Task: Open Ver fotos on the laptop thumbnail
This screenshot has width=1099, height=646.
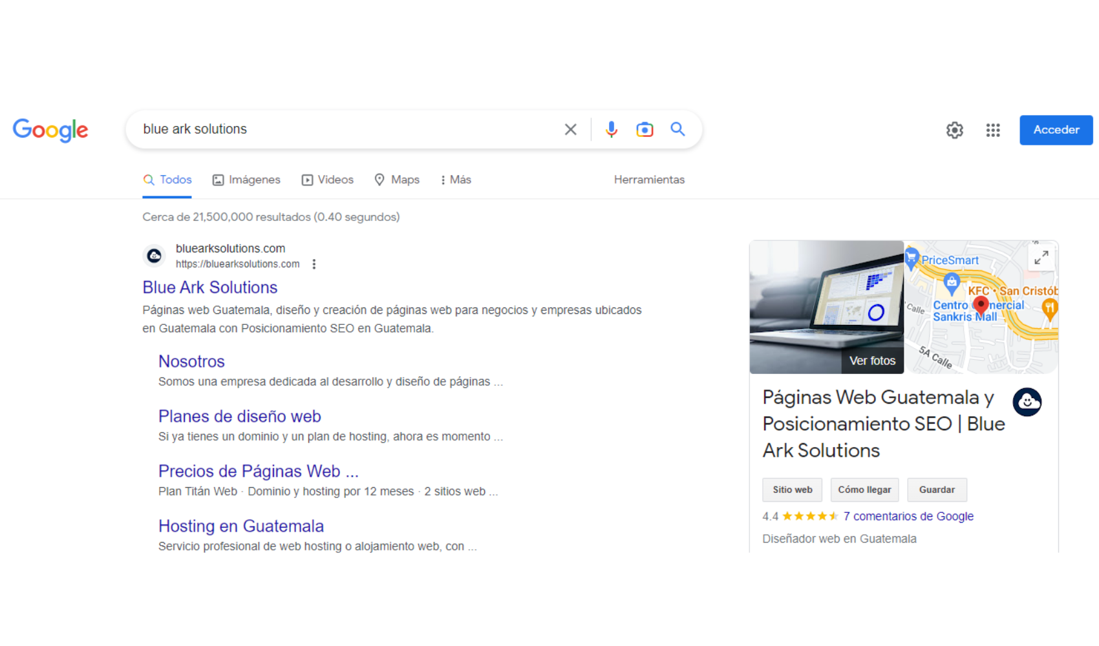Action: tap(872, 360)
